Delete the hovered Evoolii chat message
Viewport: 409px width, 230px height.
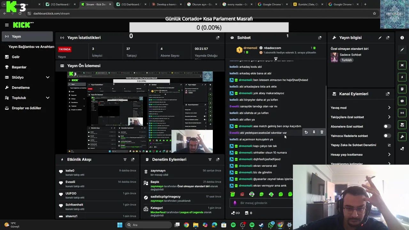[x=322, y=132]
